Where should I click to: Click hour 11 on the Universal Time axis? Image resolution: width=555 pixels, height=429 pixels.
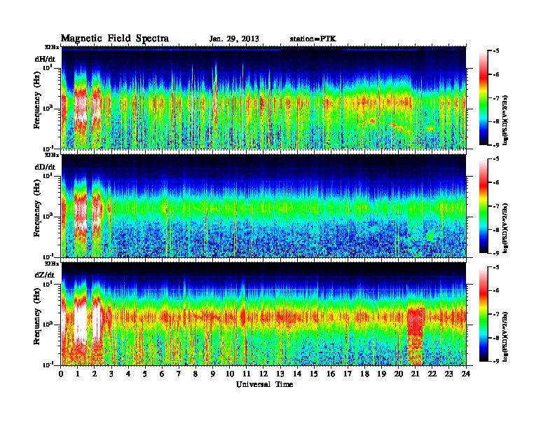[247, 374]
